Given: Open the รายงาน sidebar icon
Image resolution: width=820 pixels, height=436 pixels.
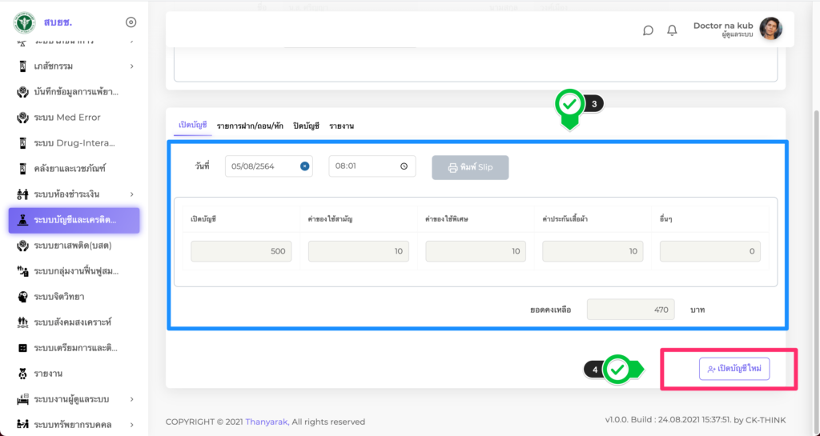Looking at the screenshot, I should (22, 374).
